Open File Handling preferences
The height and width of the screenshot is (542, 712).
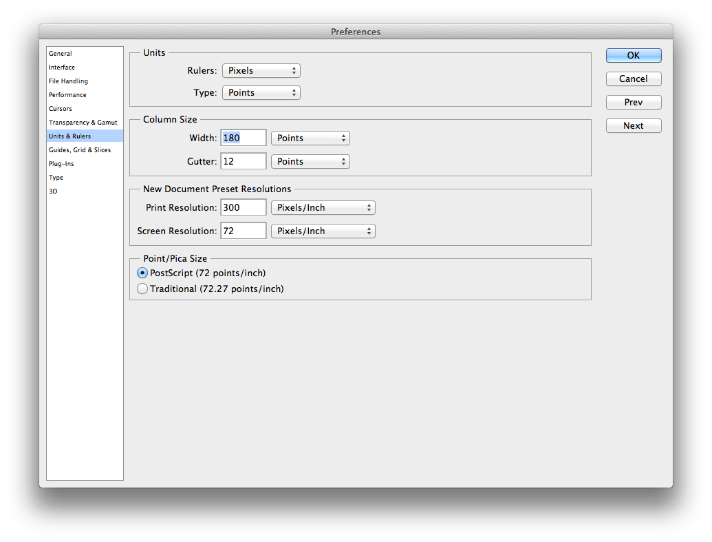(68, 81)
